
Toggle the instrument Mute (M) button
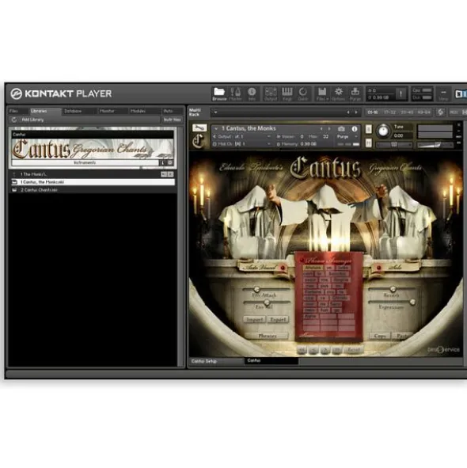tap(369, 143)
